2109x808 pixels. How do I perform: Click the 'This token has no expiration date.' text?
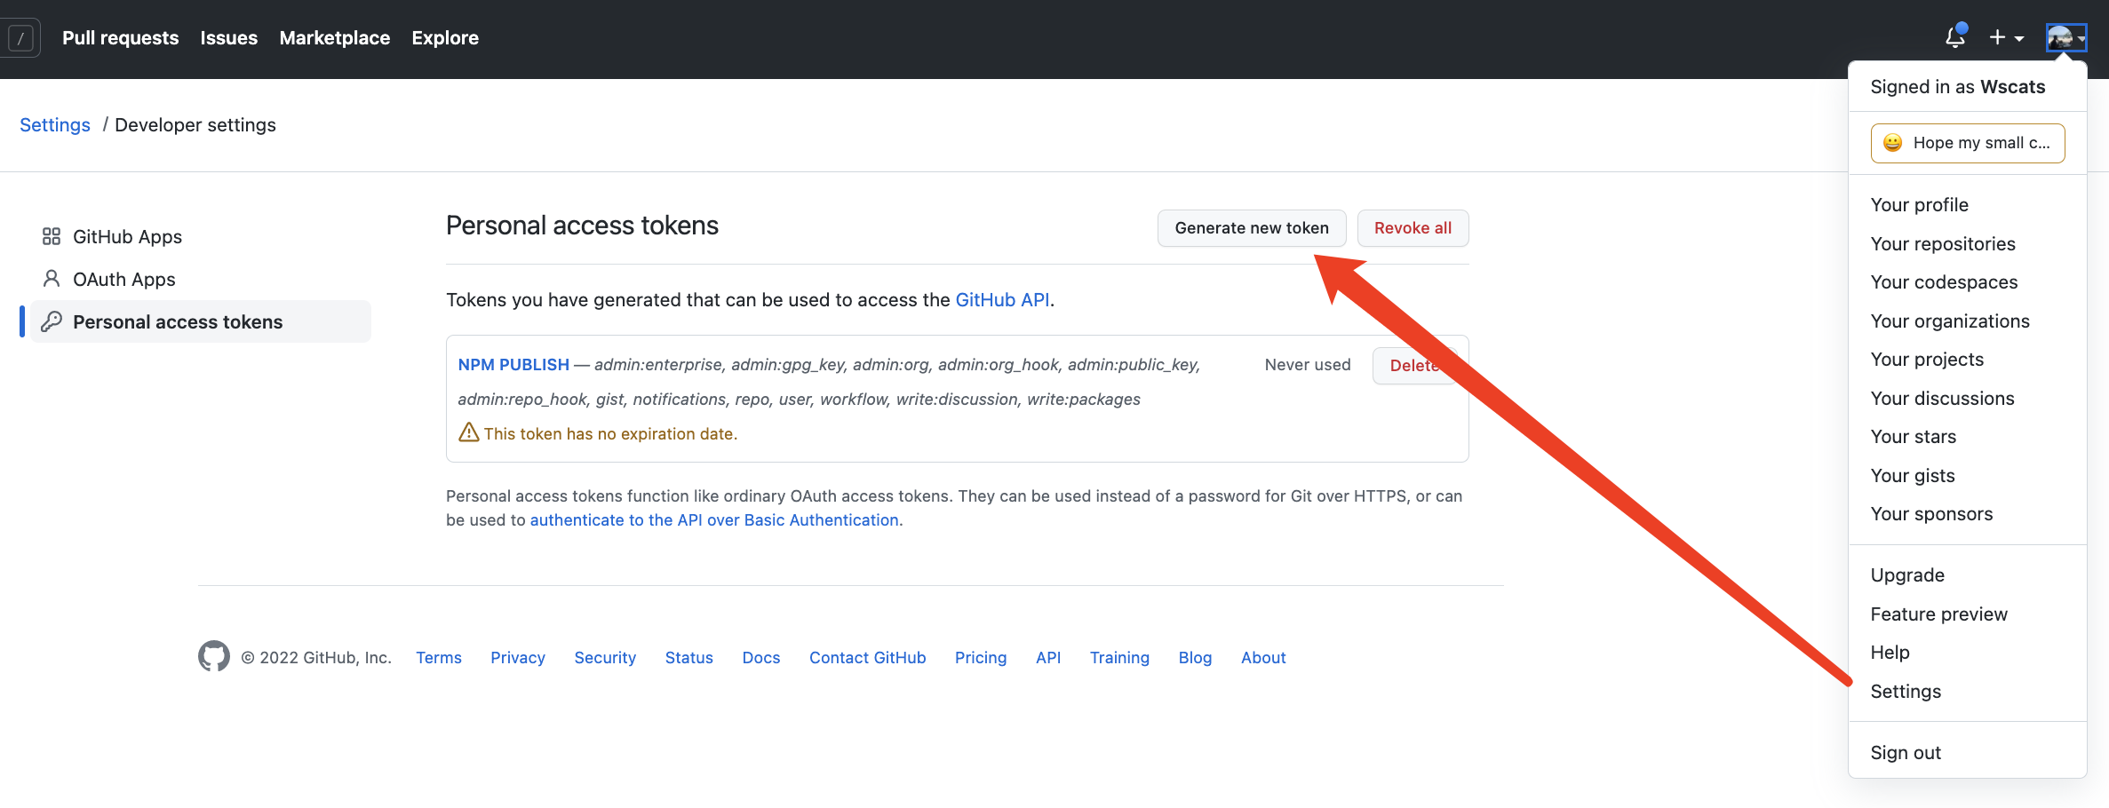(610, 434)
